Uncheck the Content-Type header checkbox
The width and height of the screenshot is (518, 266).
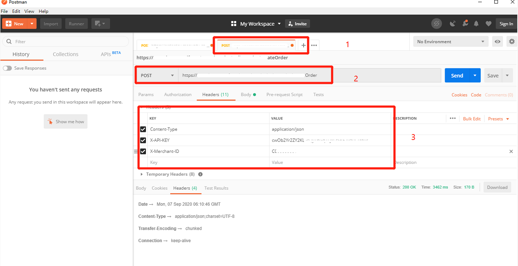(143, 129)
